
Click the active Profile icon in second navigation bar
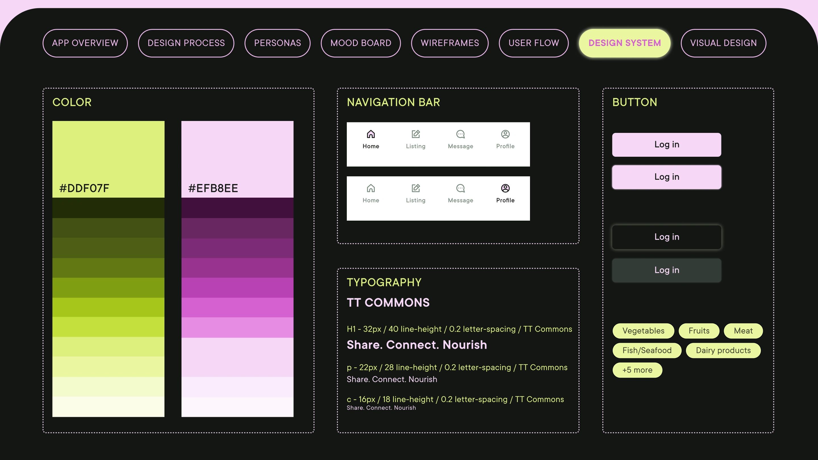click(505, 188)
